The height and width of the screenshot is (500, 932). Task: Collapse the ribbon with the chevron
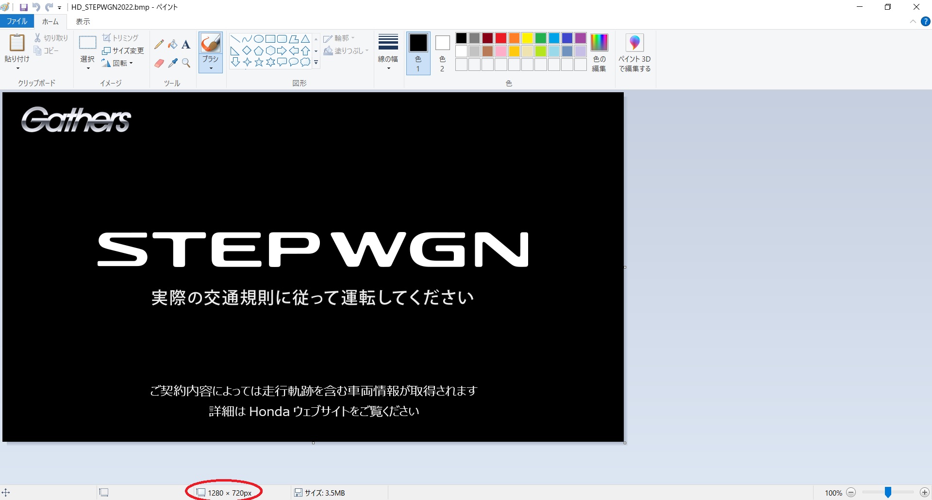[913, 21]
